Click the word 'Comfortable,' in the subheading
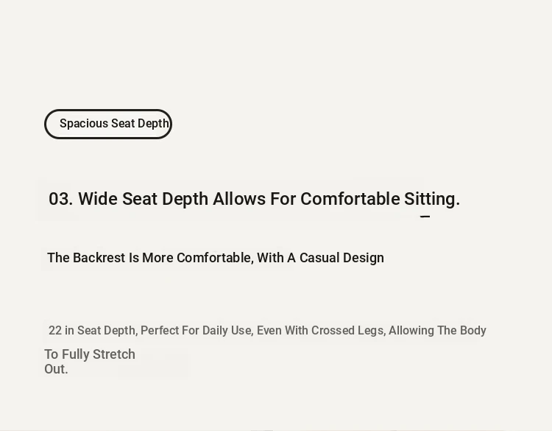Screen dimensions: 552x431 (x=215, y=258)
